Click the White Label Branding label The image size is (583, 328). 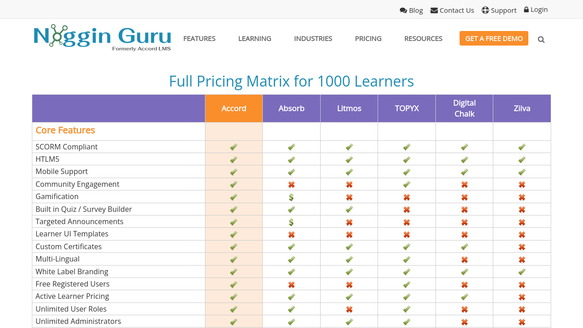pos(72,272)
